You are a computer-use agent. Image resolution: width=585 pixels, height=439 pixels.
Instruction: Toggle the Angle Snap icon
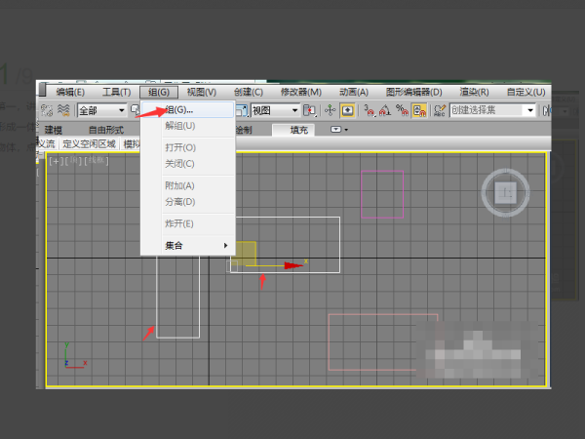[385, 110]
